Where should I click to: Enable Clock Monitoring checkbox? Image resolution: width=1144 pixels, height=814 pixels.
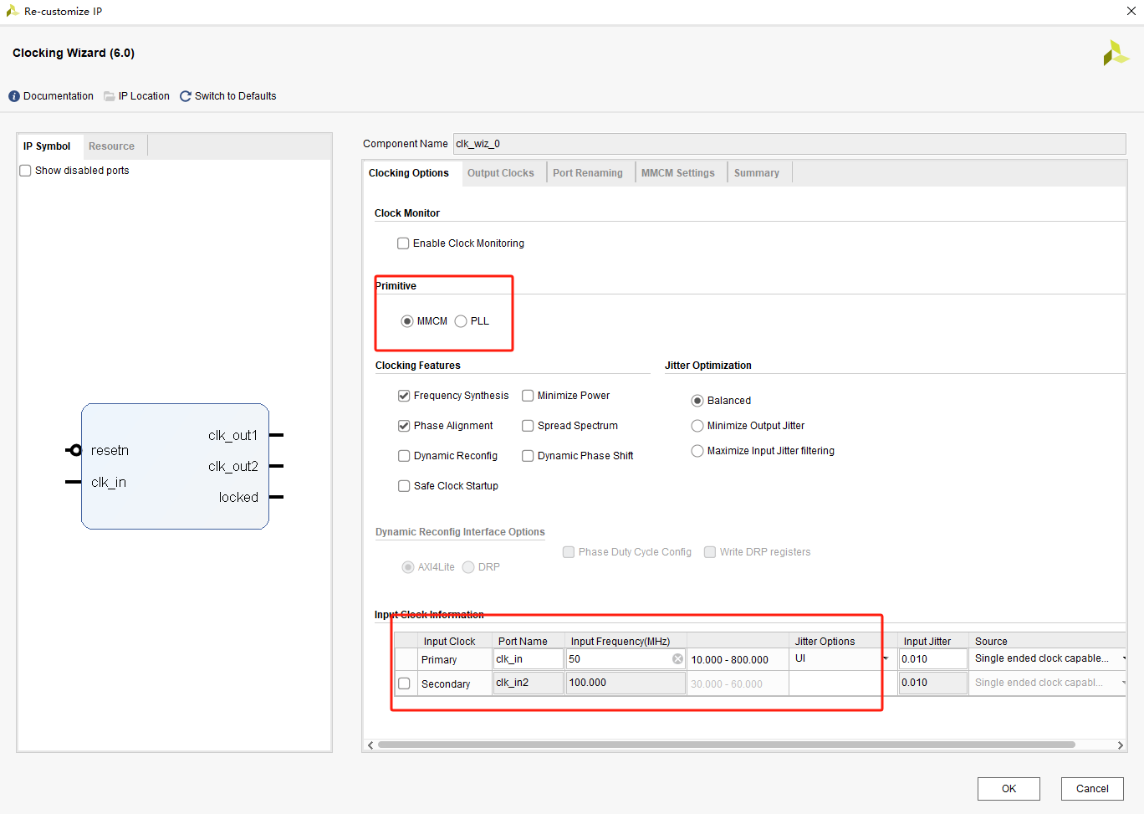coord(403,243)
